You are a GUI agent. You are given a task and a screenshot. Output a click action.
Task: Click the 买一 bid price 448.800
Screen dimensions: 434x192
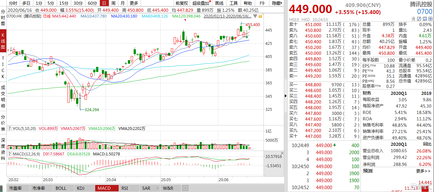click(x=313, y=85)
